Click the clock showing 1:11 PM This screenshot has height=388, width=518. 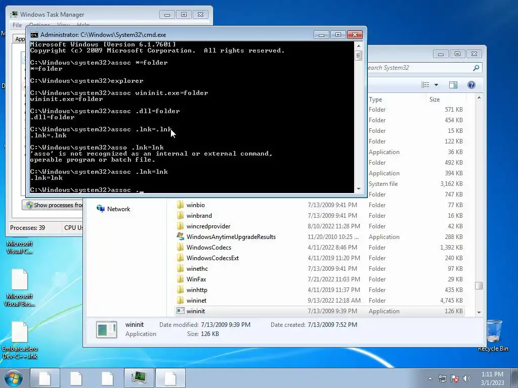click(492, 374)
